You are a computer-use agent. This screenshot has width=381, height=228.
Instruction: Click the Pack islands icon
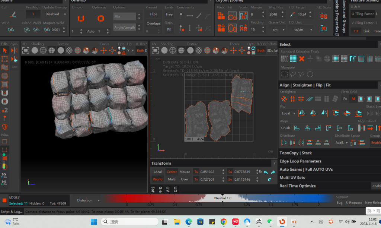click(221, 16)
